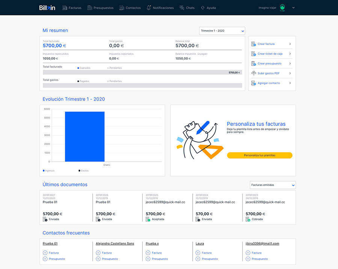Open the Ayuda menu item
Image resolution: width=338 pixels, height=269 pixels.
pyautogui.click(x=208, y=8)
